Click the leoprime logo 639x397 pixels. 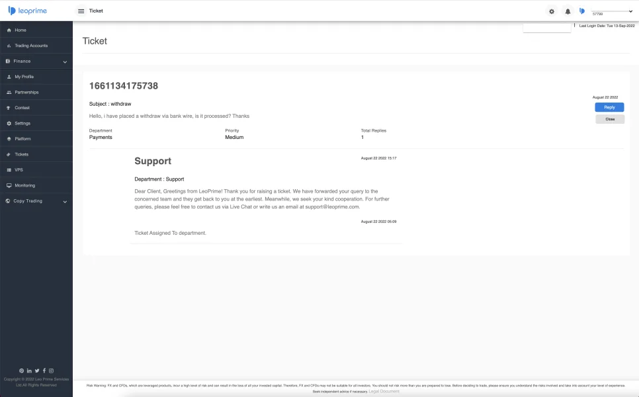coord(27,11)
